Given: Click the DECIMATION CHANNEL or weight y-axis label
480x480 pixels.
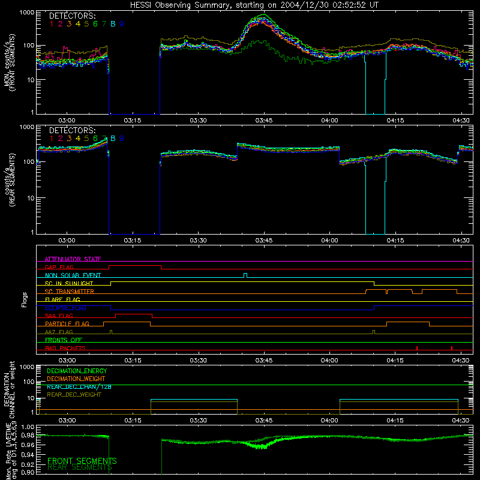Looking at the screenshot, I should 9,389.
